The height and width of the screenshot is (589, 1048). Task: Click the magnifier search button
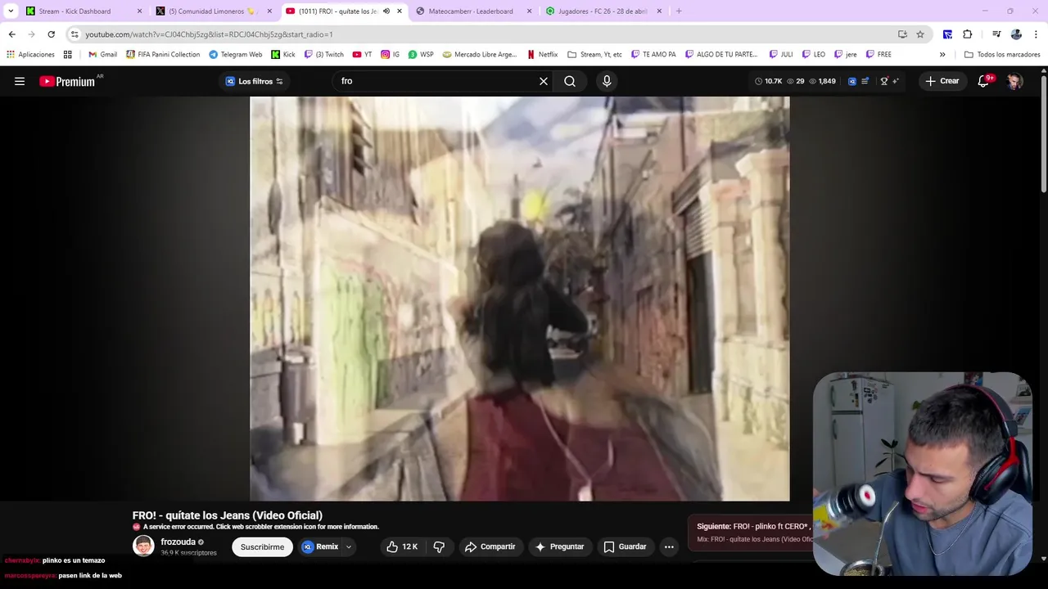570,81
